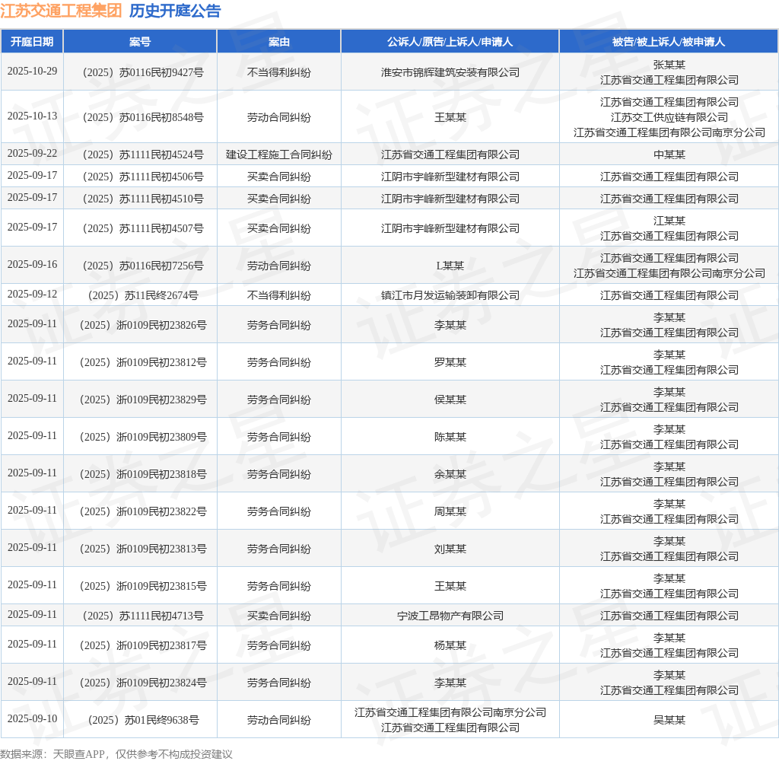Click the 江苏交通工程集团 title text

(61, 11)
